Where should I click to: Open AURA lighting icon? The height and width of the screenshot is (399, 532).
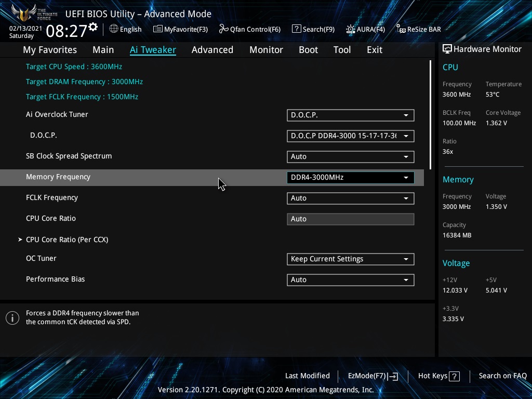tap(351, 29)
